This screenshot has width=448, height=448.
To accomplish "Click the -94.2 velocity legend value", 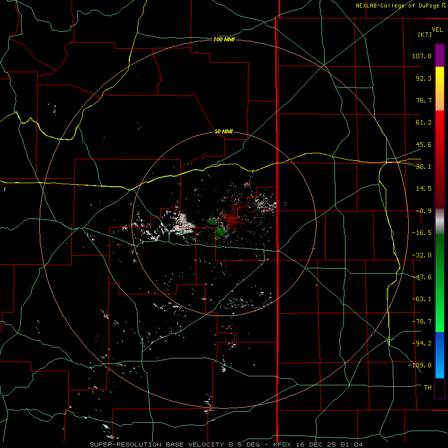I will click(x=422, y=343).
